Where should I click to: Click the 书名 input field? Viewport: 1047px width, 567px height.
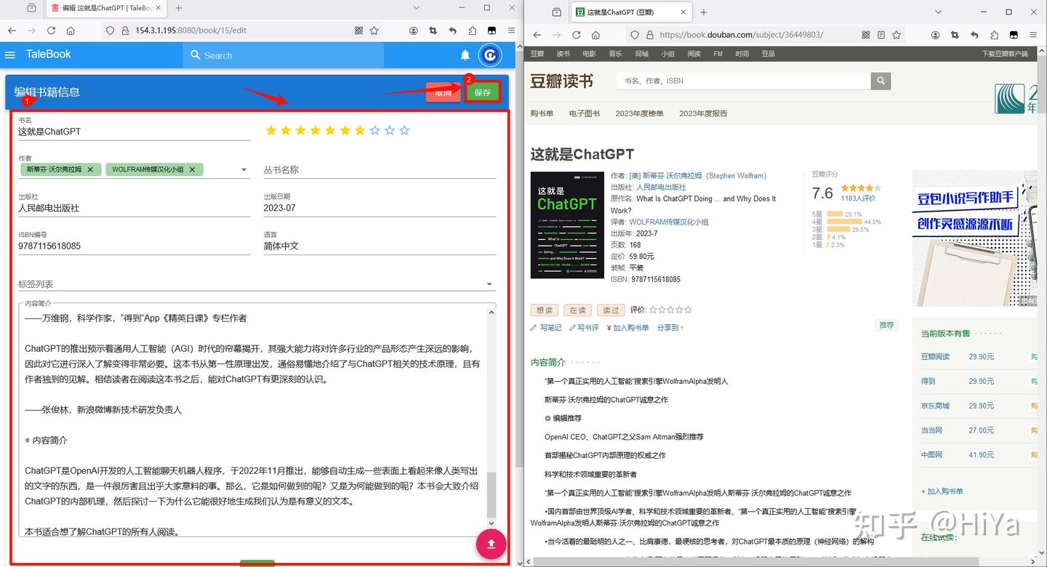tap(135, 132)
